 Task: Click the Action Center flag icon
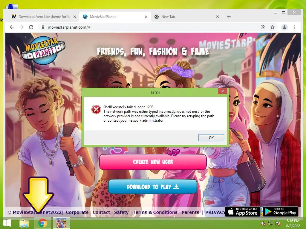278,223
